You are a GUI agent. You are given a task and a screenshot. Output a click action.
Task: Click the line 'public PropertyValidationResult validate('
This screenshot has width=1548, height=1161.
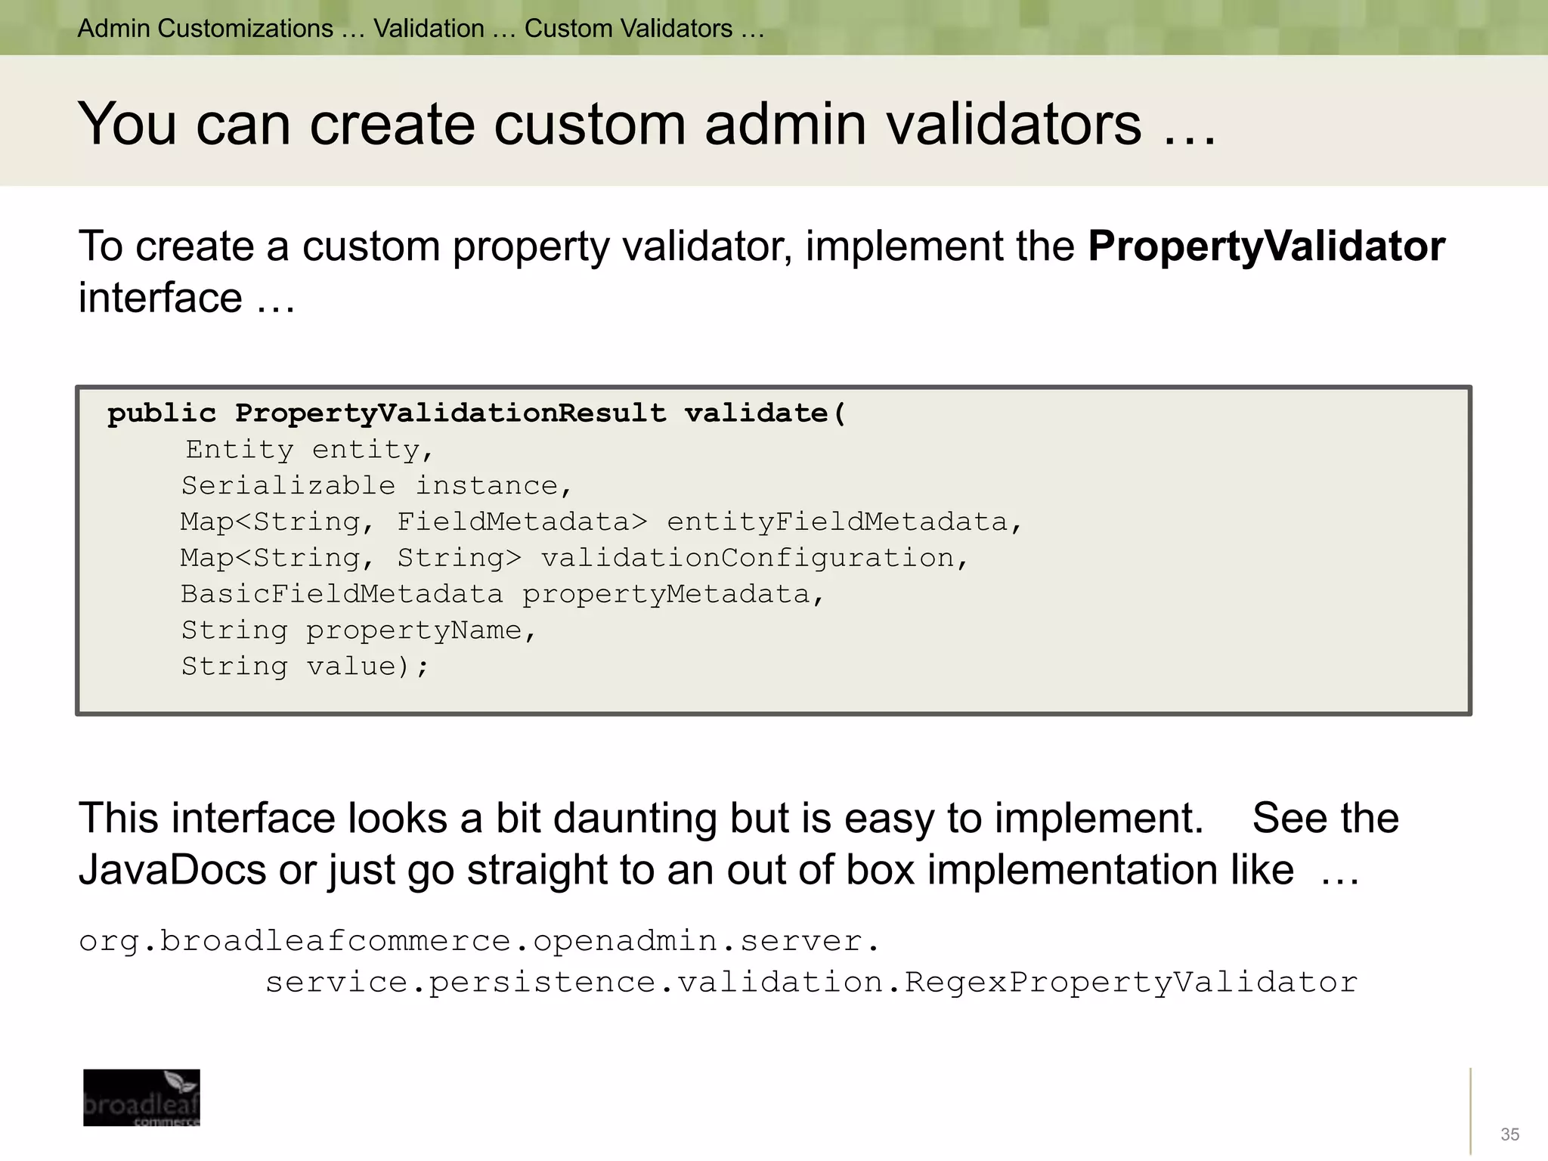tap(477, 414)
